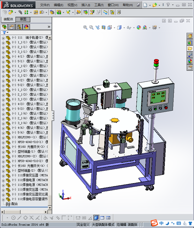The height and width of the screenshot is (228, 194).
Task: Click the New document button
Action: pyautogui.click(x=145, y=5)
